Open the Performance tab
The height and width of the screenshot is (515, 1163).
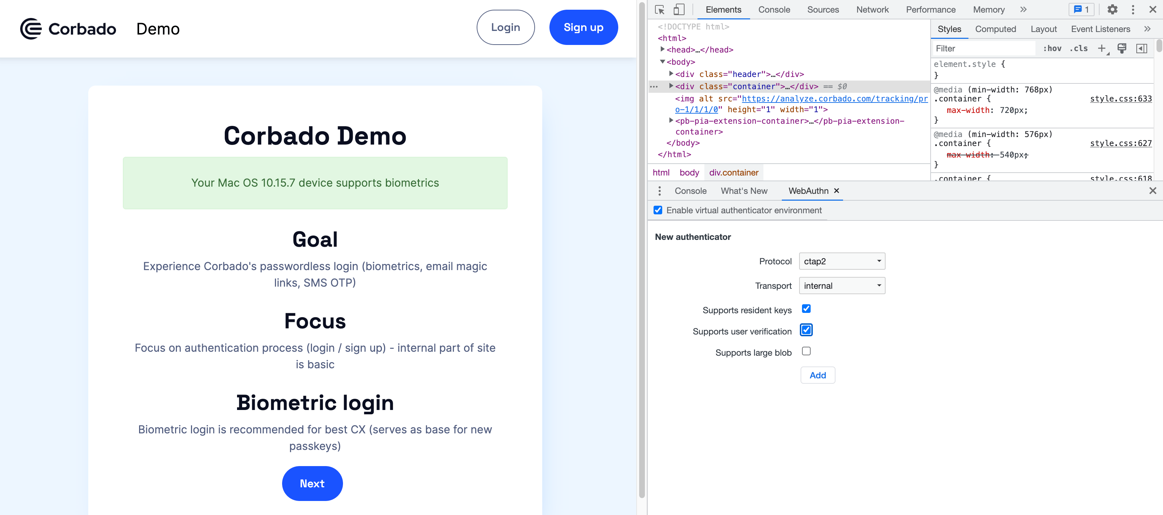[x=931, y=9]
